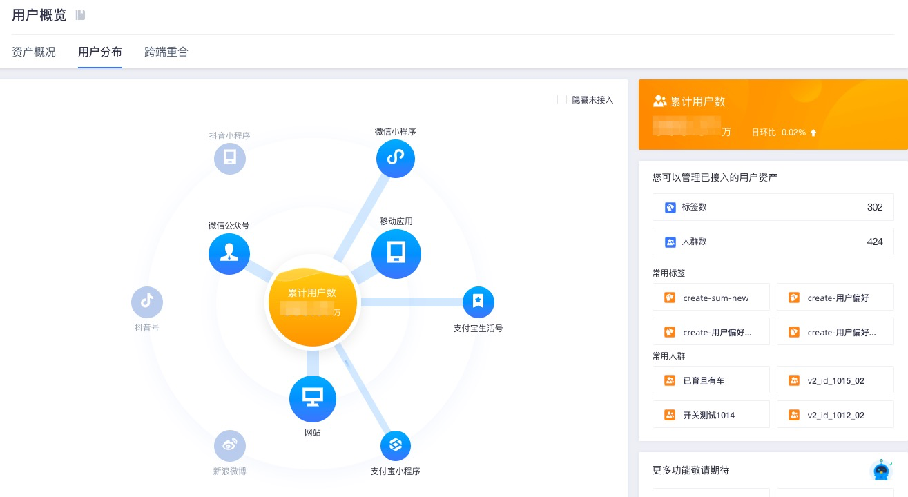
Task: Select the create-sum-new tag card
Action: click(x=711, y=298)
